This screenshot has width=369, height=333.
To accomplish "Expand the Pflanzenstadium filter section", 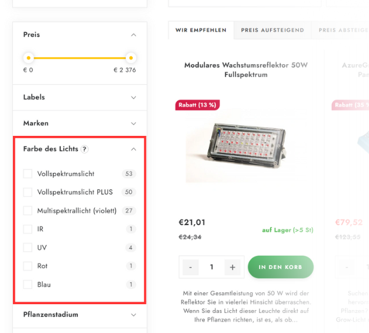I will click(x=80, y=315).
